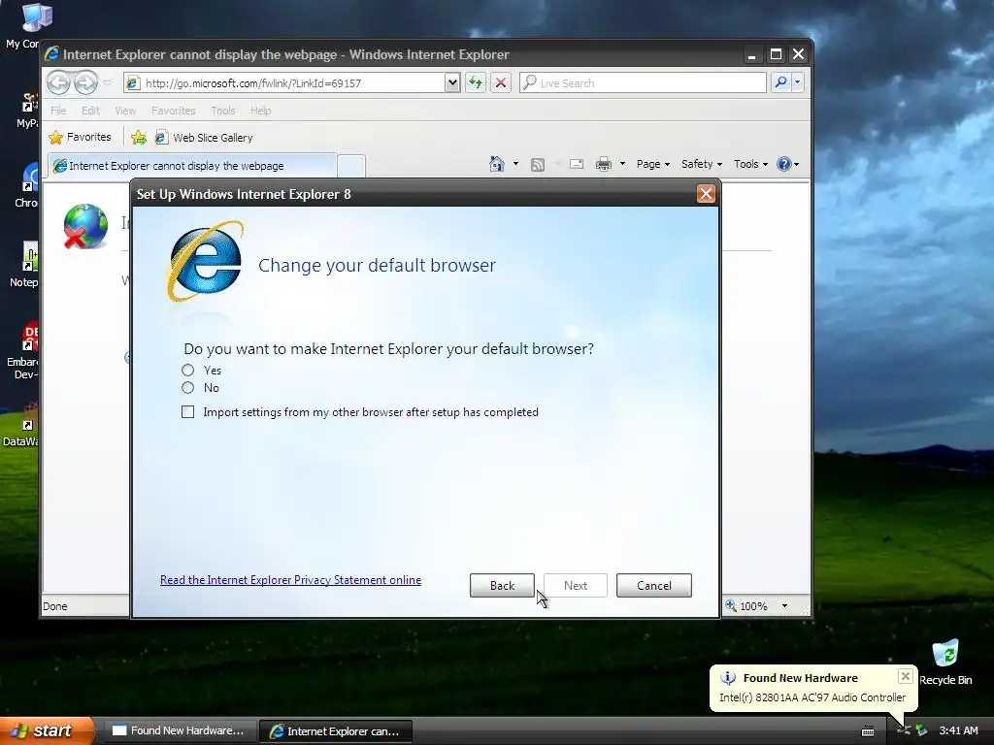This screenshot has width=994, height=745.
Task: Open the Page dropdown menu
Action: pos(653,164)
